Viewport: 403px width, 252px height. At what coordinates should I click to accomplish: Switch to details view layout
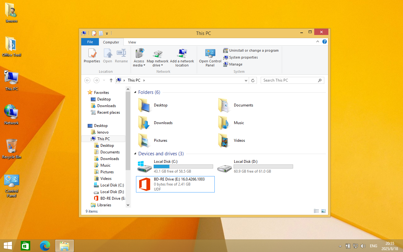click(x=316, y=211)
